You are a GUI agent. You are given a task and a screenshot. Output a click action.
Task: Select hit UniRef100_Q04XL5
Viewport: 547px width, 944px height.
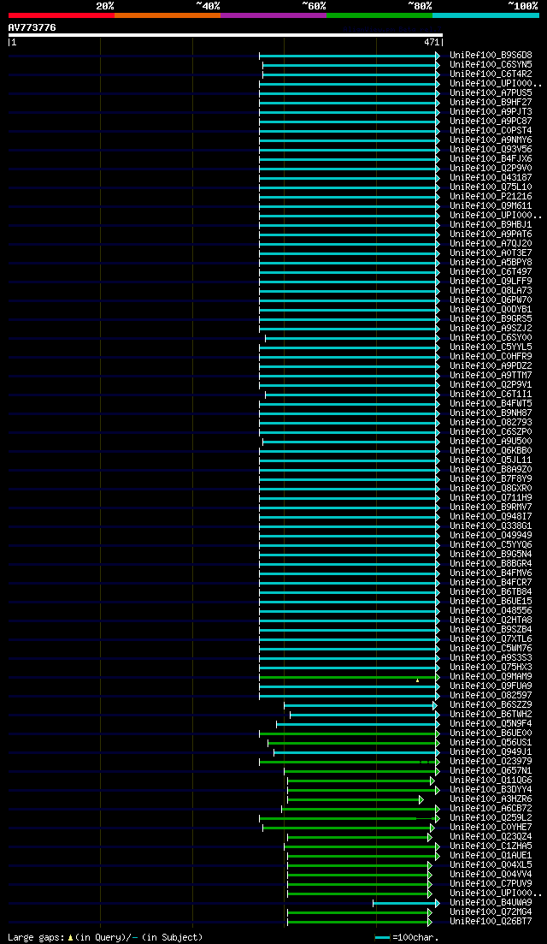[491, 865]
